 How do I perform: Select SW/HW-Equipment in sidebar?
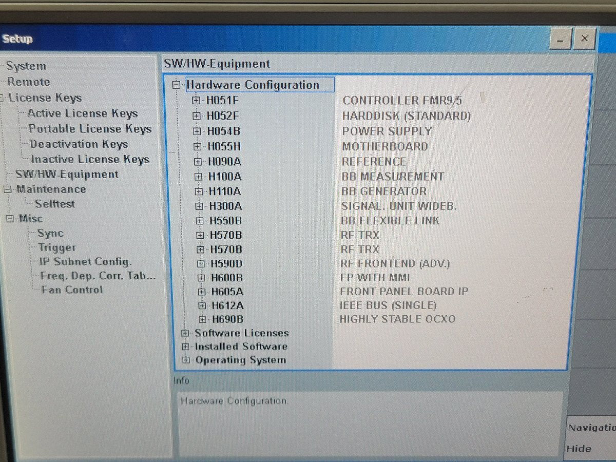(67, 175)
